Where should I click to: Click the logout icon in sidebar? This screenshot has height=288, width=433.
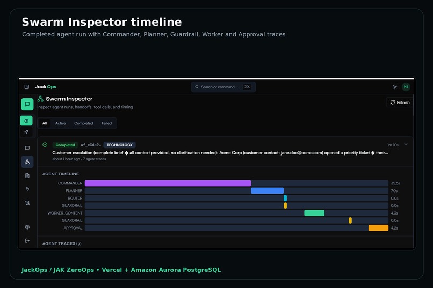click(x=27, y=241)
